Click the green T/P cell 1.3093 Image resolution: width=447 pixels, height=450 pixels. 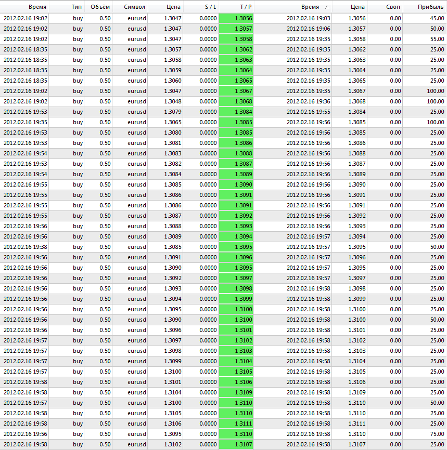click(x=236, y=226)
